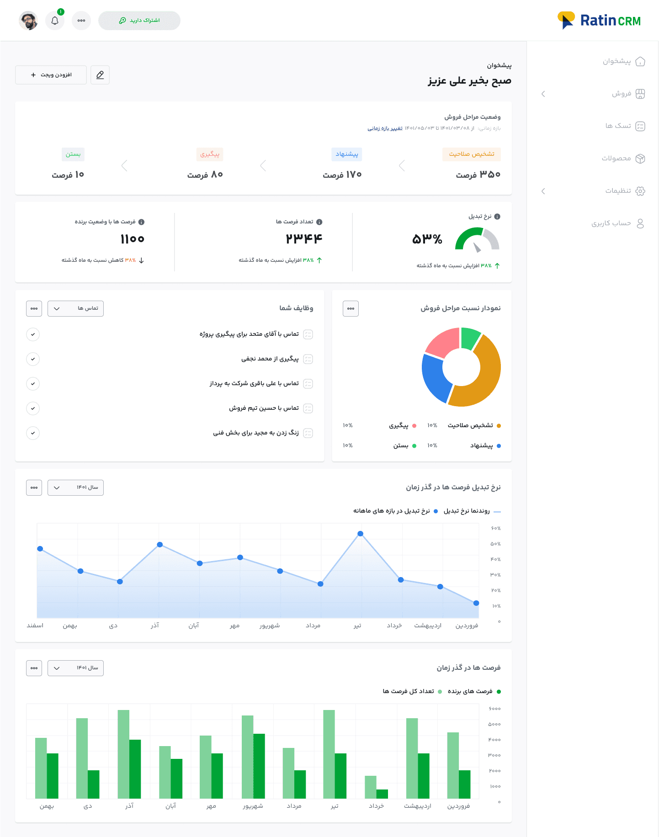Open options menu of نمودار نسبت مراحل فروش
Screen dimensions: 659x837
click(x=351, y=309)
